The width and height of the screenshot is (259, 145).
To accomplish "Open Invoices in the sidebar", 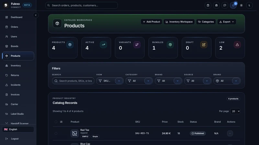I will point(18,94).
